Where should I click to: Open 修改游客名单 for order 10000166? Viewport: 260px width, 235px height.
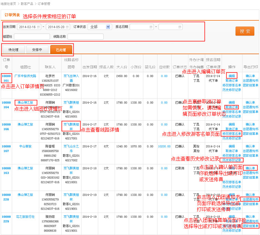(232, 134)
